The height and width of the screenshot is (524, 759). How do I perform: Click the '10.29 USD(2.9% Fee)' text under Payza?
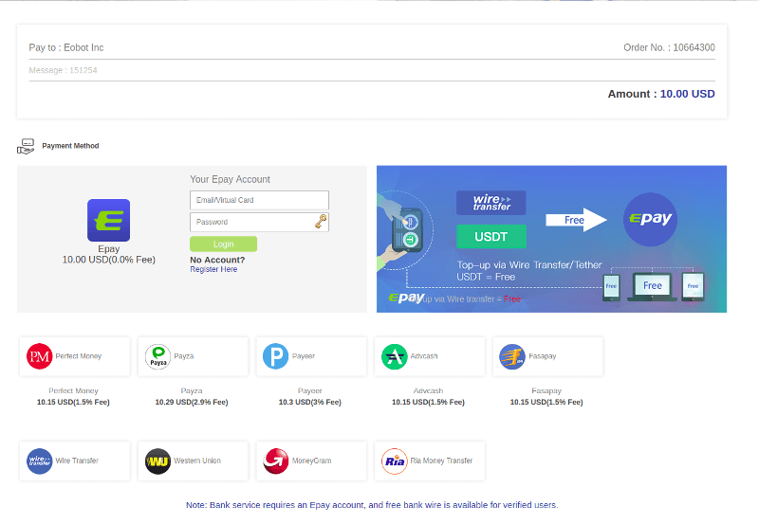click(192, 402)
